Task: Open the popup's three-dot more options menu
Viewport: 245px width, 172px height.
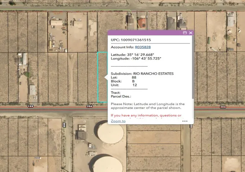Action: 185,121
